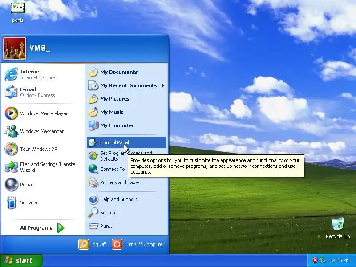Click the My Recent Documents icon
356x267 pixels.
(93, 85)
